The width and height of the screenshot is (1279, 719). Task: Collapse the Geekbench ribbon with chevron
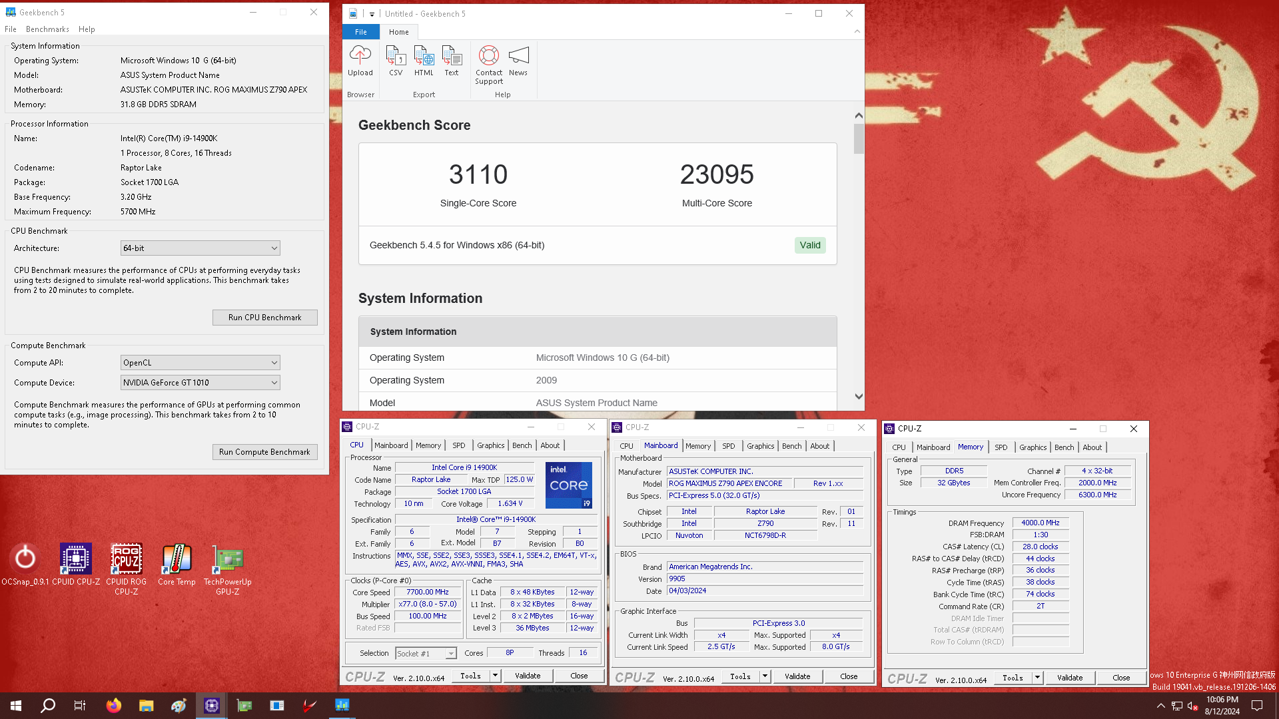(x=857, y=31)
